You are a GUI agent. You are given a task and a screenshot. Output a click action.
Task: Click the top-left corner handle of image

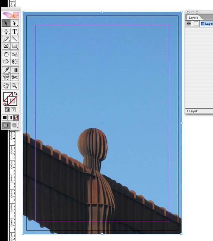(x=23, y=12)
